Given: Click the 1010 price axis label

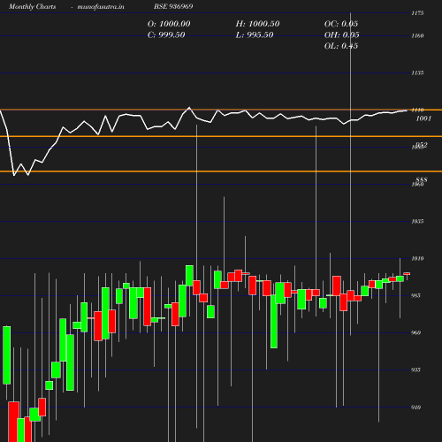Looking at the screenshot, I should pyautogui.click(x=417, y=258).
